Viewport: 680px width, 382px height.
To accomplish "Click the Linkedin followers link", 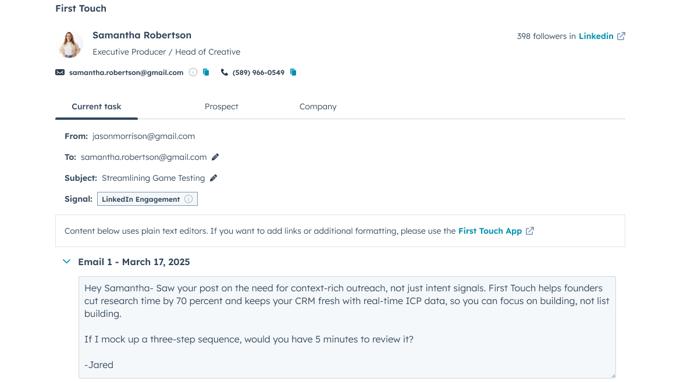I will coord(596,35).
